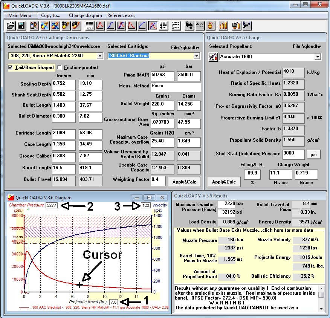Show the combined red and blue S-curve diagram

point(121,26)
